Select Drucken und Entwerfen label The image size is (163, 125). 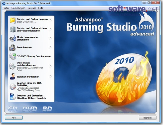[x=31, y=97]
